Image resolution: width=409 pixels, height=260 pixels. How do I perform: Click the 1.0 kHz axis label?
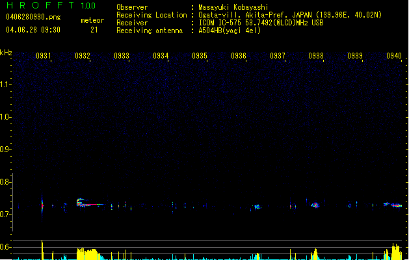[x=5, y=116]
